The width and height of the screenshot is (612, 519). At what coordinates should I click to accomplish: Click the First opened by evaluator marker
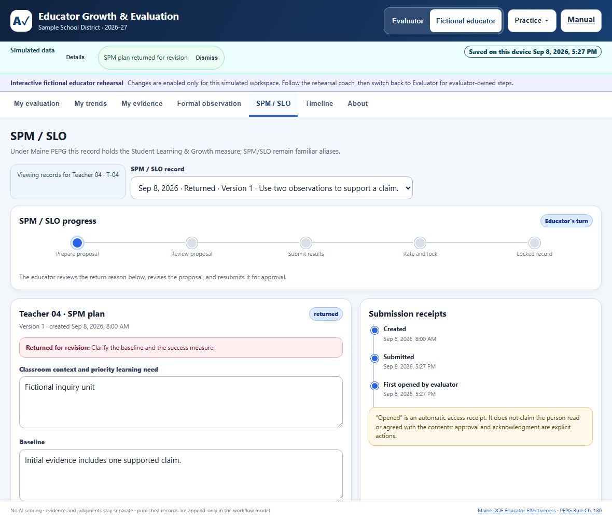click(374, 386)
